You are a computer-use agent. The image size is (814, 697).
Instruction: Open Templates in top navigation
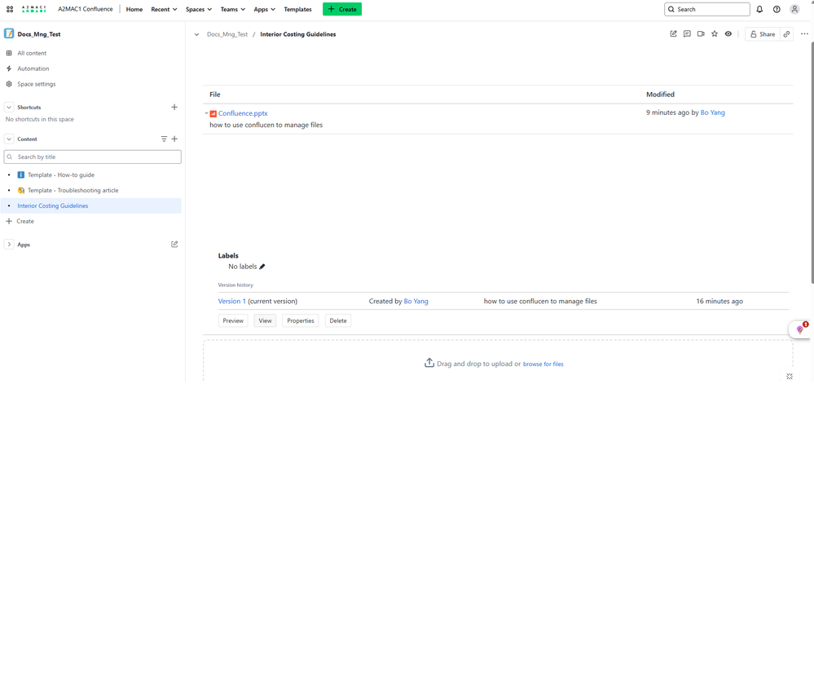click(297, 9)
